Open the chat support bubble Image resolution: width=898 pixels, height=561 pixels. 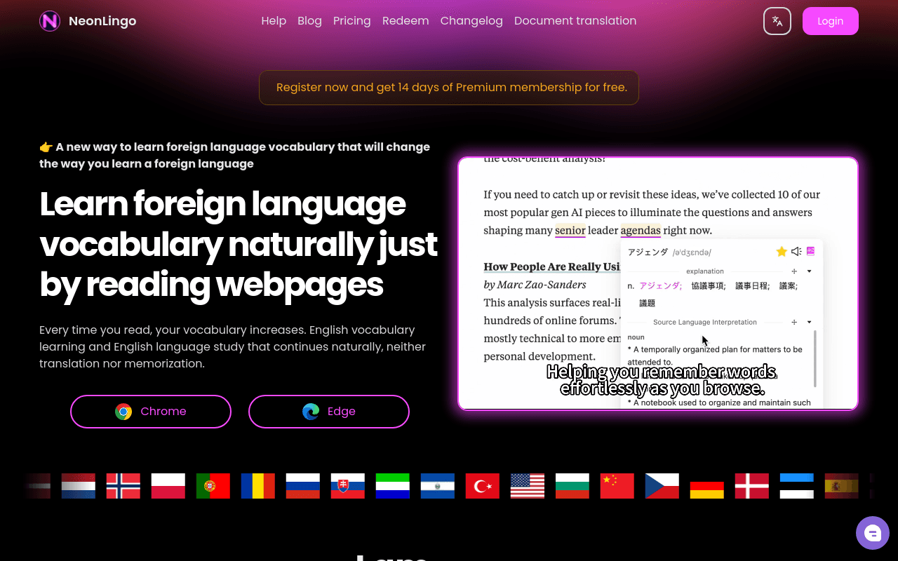873,533
